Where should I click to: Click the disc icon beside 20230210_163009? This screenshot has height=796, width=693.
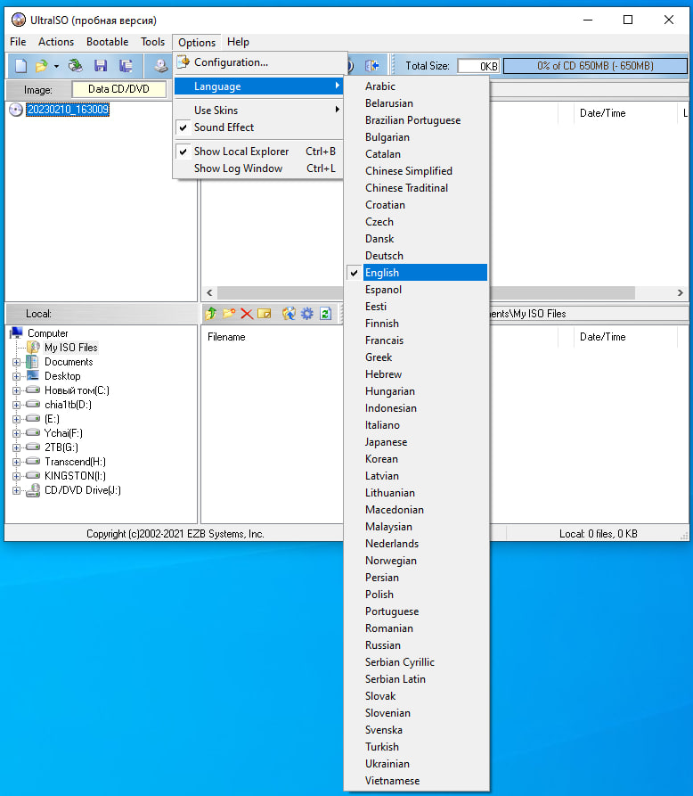[x=16, y=110]
